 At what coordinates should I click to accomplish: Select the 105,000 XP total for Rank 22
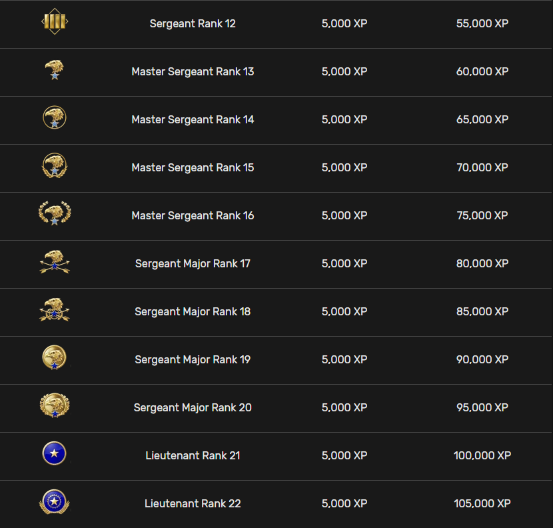pos(482,504)
